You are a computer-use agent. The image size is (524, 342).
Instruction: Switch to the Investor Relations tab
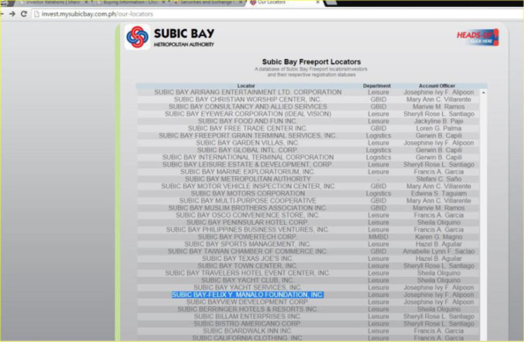pyautogui.click(x=53, y=3)
